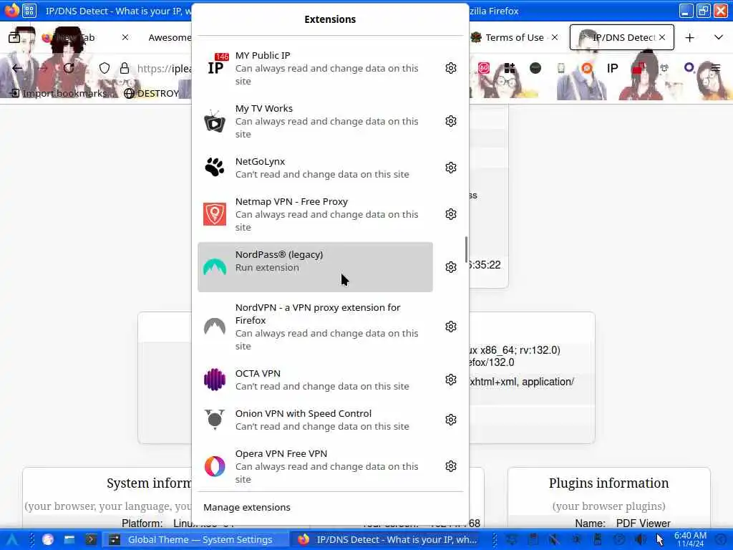The width and height of the screenshot is (733, 550).
Task: Click the IP toolbar extension button
Action: point(613,68)
